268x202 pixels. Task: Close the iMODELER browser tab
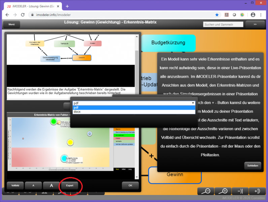(58, 6)
